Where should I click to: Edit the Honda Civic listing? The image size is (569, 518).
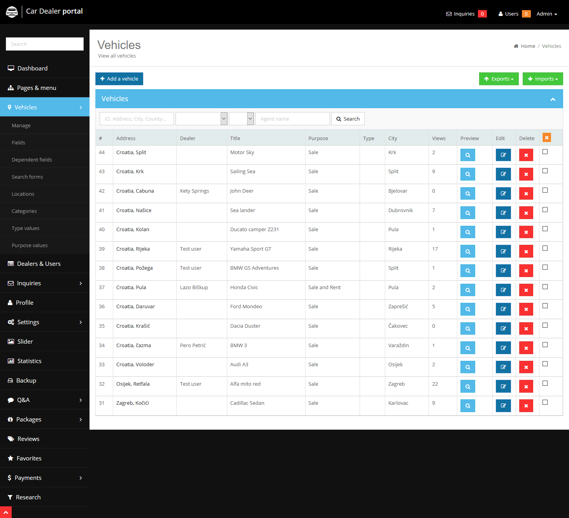(503, 290)
